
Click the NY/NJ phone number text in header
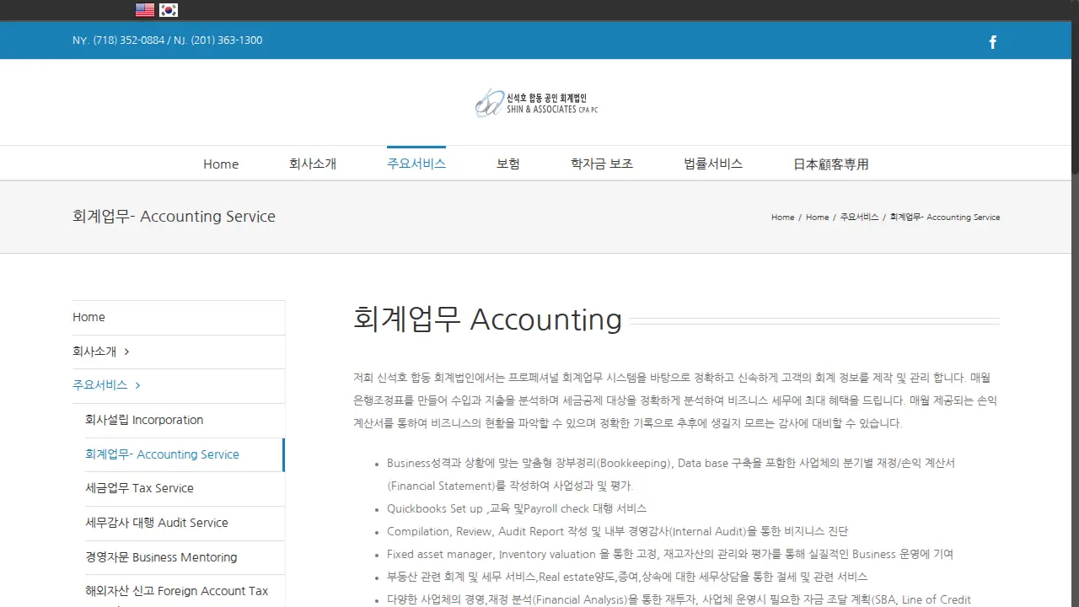click(x=167, y=40)
